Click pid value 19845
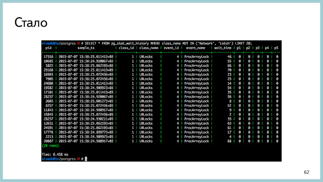 point(48,114)
